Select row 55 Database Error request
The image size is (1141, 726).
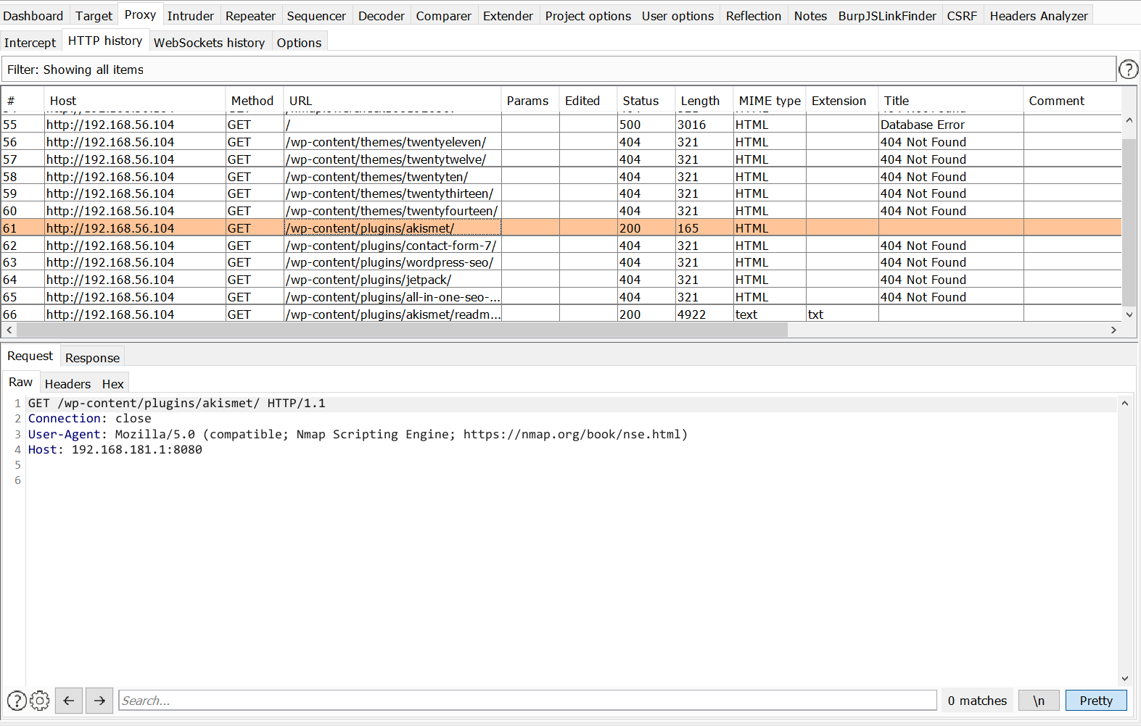(392, 125)
